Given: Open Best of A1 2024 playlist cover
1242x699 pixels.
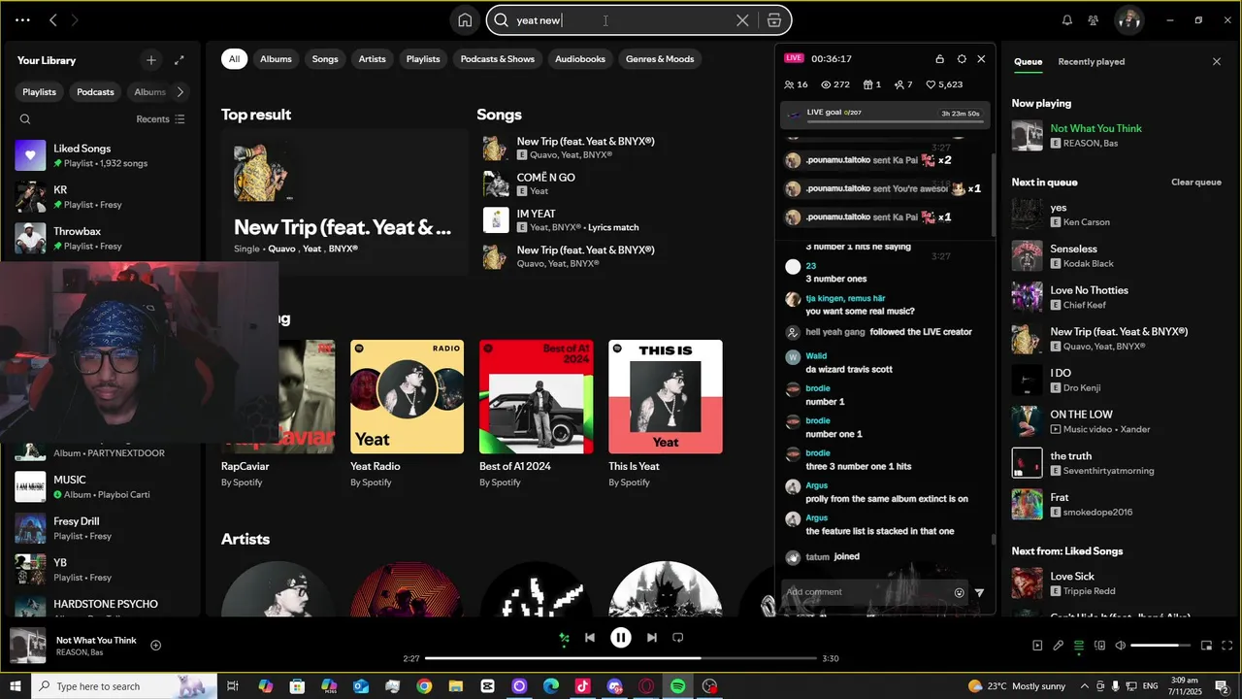Looking at the screenshot, I should click(536, 396).
